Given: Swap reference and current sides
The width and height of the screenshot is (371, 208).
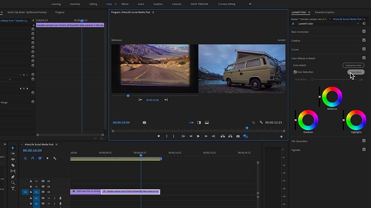Looking at the screenshot, I should (254, 122).
